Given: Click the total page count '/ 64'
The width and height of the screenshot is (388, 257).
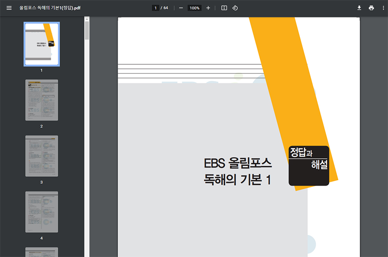Looking at the screenshot, I should point(164,8).
